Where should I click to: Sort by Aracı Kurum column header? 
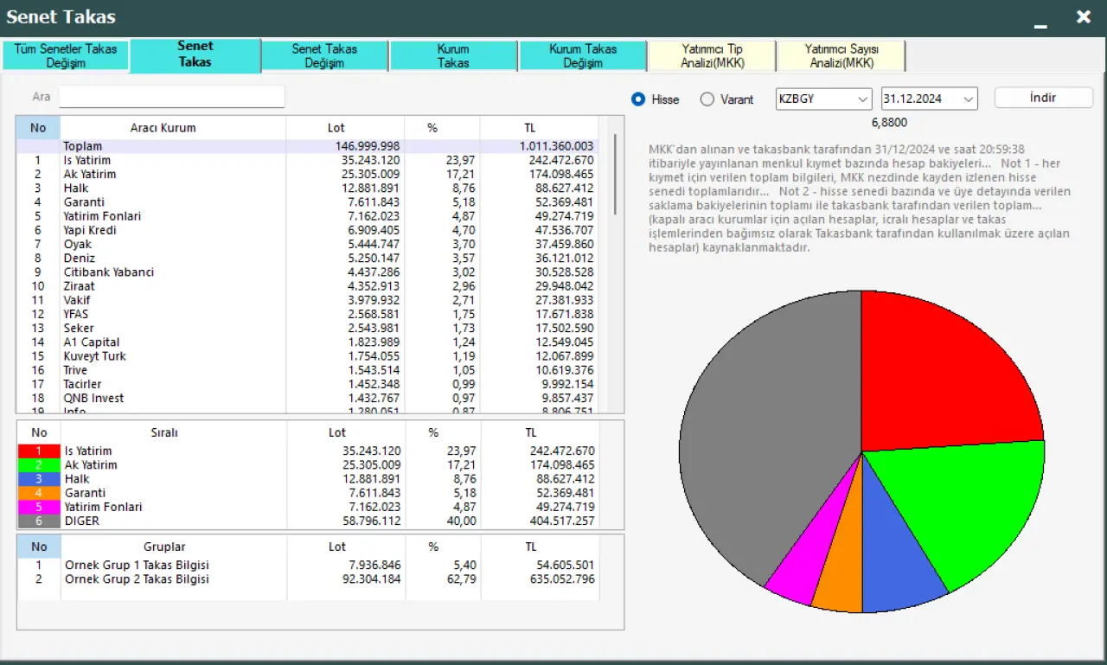[x=163, y=128]
